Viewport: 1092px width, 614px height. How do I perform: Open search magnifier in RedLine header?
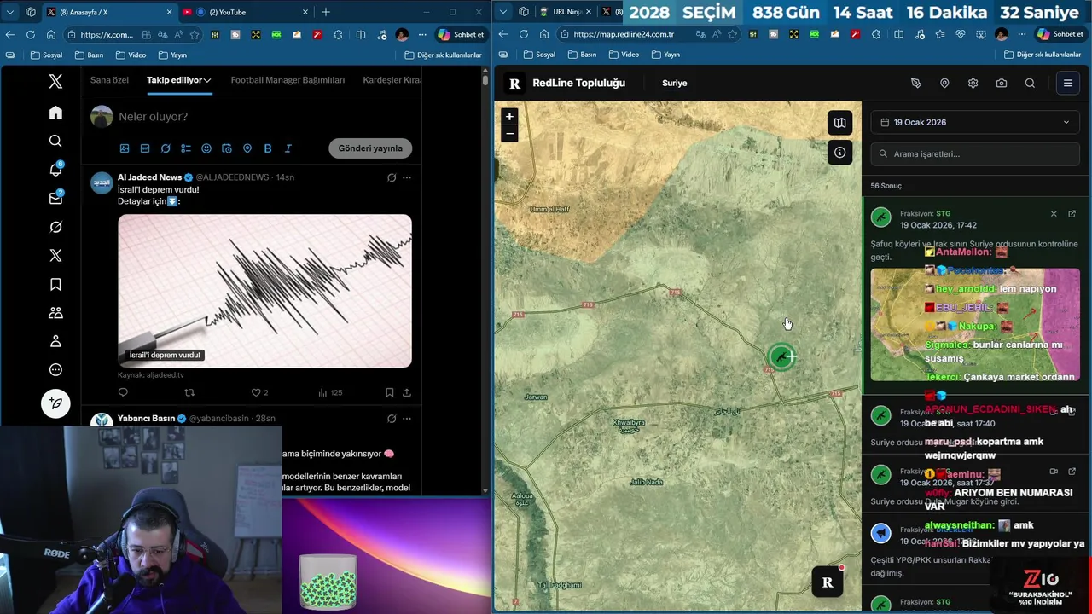(x=1030, y=84)
